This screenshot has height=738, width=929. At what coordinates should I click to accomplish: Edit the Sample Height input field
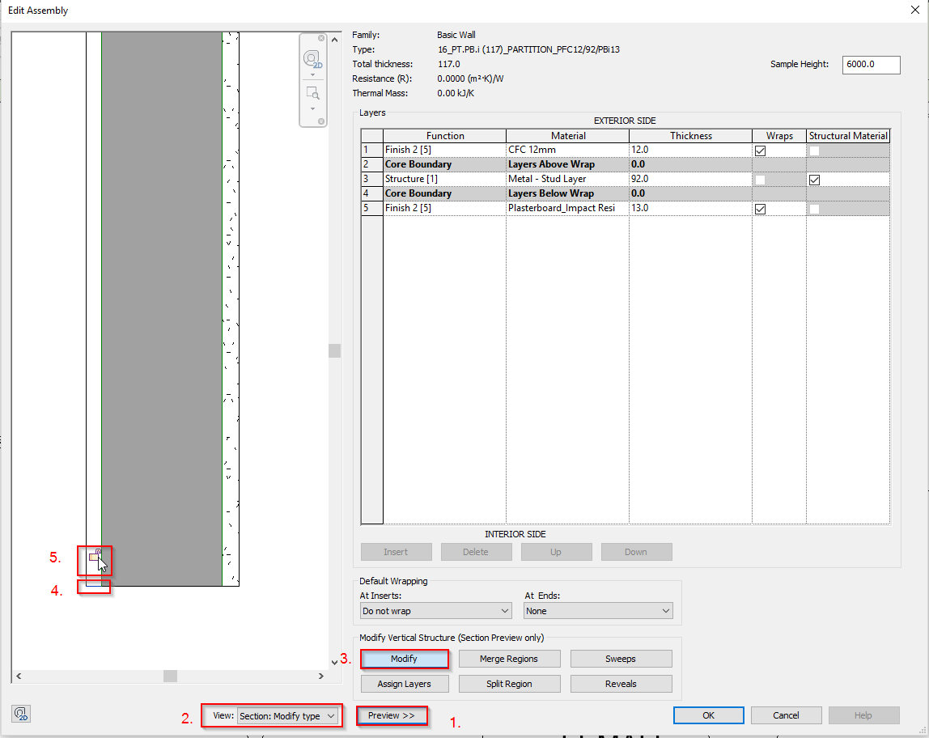pyautogui.click(x=871, y=64)
